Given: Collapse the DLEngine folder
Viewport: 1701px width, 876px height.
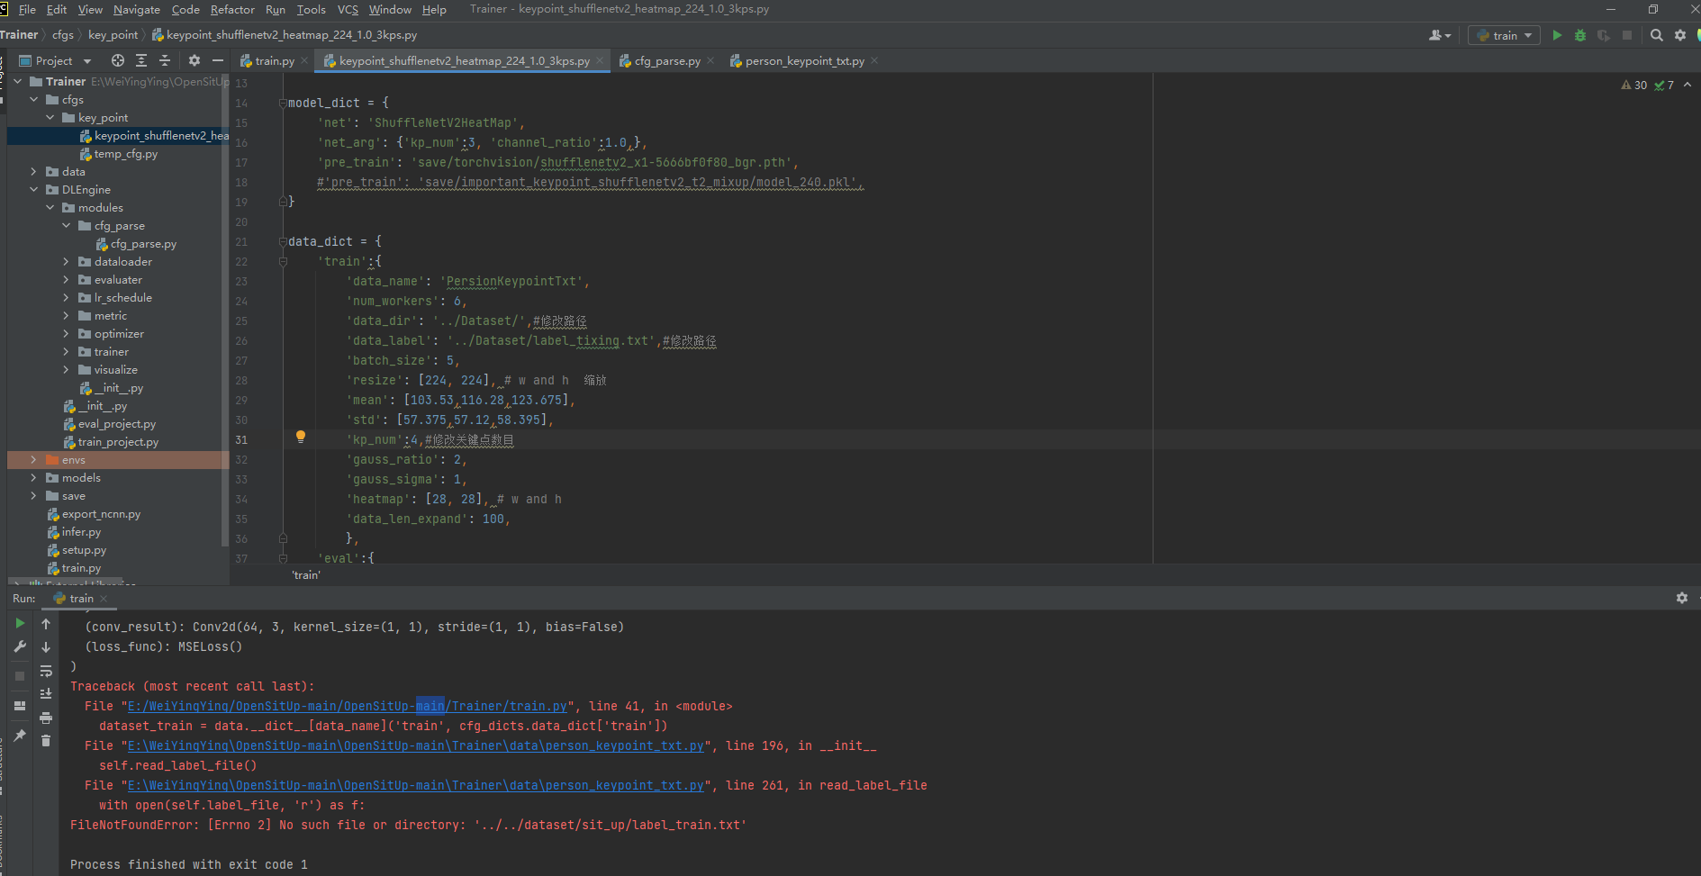Looking at the screenshot, I should (x=33, y=189).
